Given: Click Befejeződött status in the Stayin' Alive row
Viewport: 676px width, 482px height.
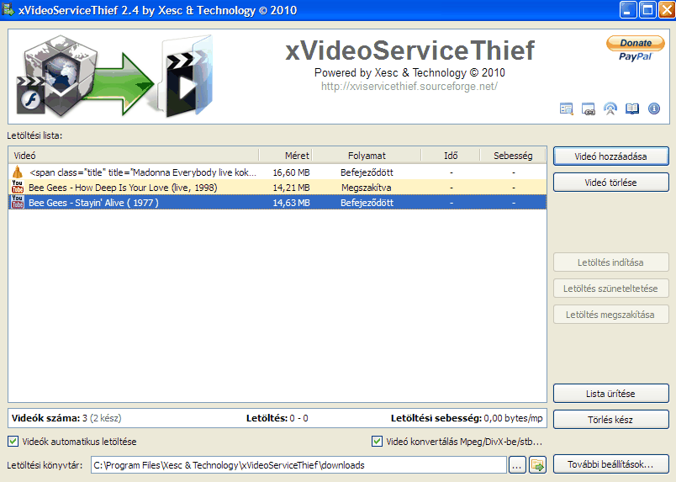Looking at the screenshot, I should [367, 203].
